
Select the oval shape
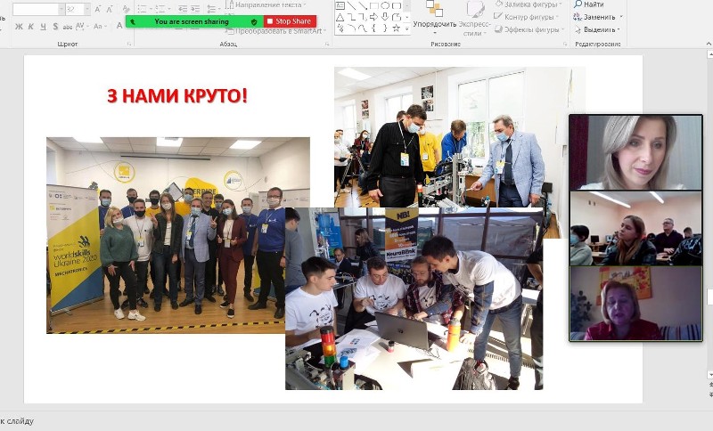click(x=385, y=6)
